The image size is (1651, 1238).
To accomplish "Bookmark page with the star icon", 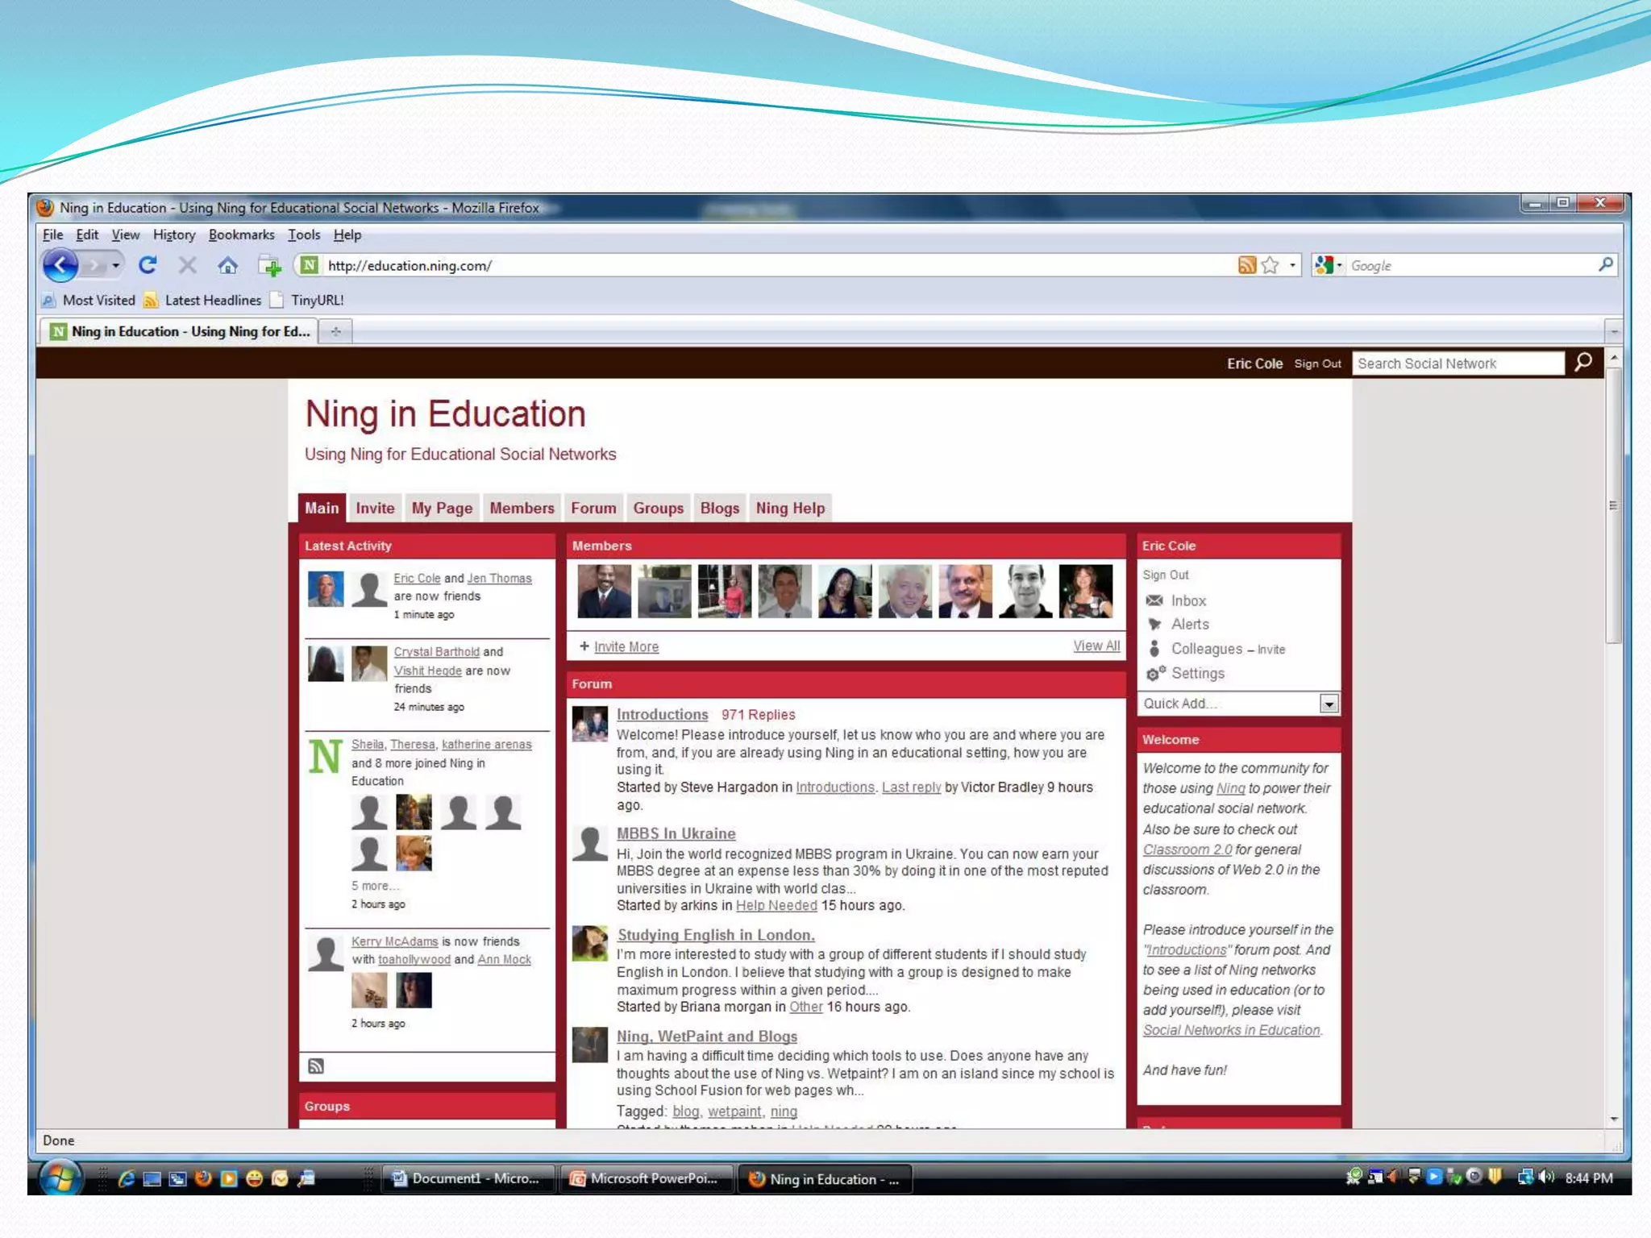I will pyautogui.click(x=1270, y=265).
